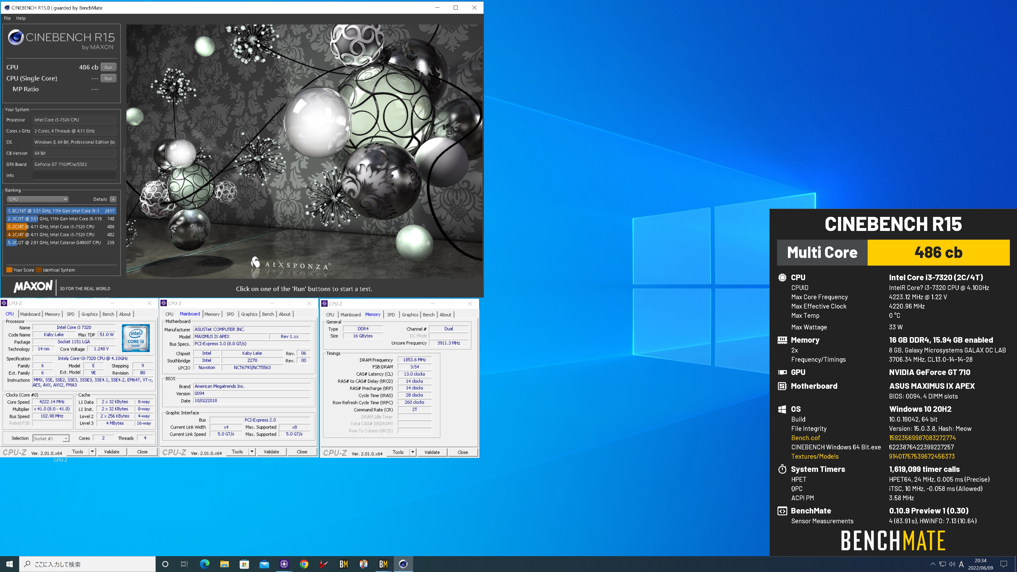Screen dimensions: 1017x572
Task: Click the red wing taskbar icon
Action: (x=324, y=564)
